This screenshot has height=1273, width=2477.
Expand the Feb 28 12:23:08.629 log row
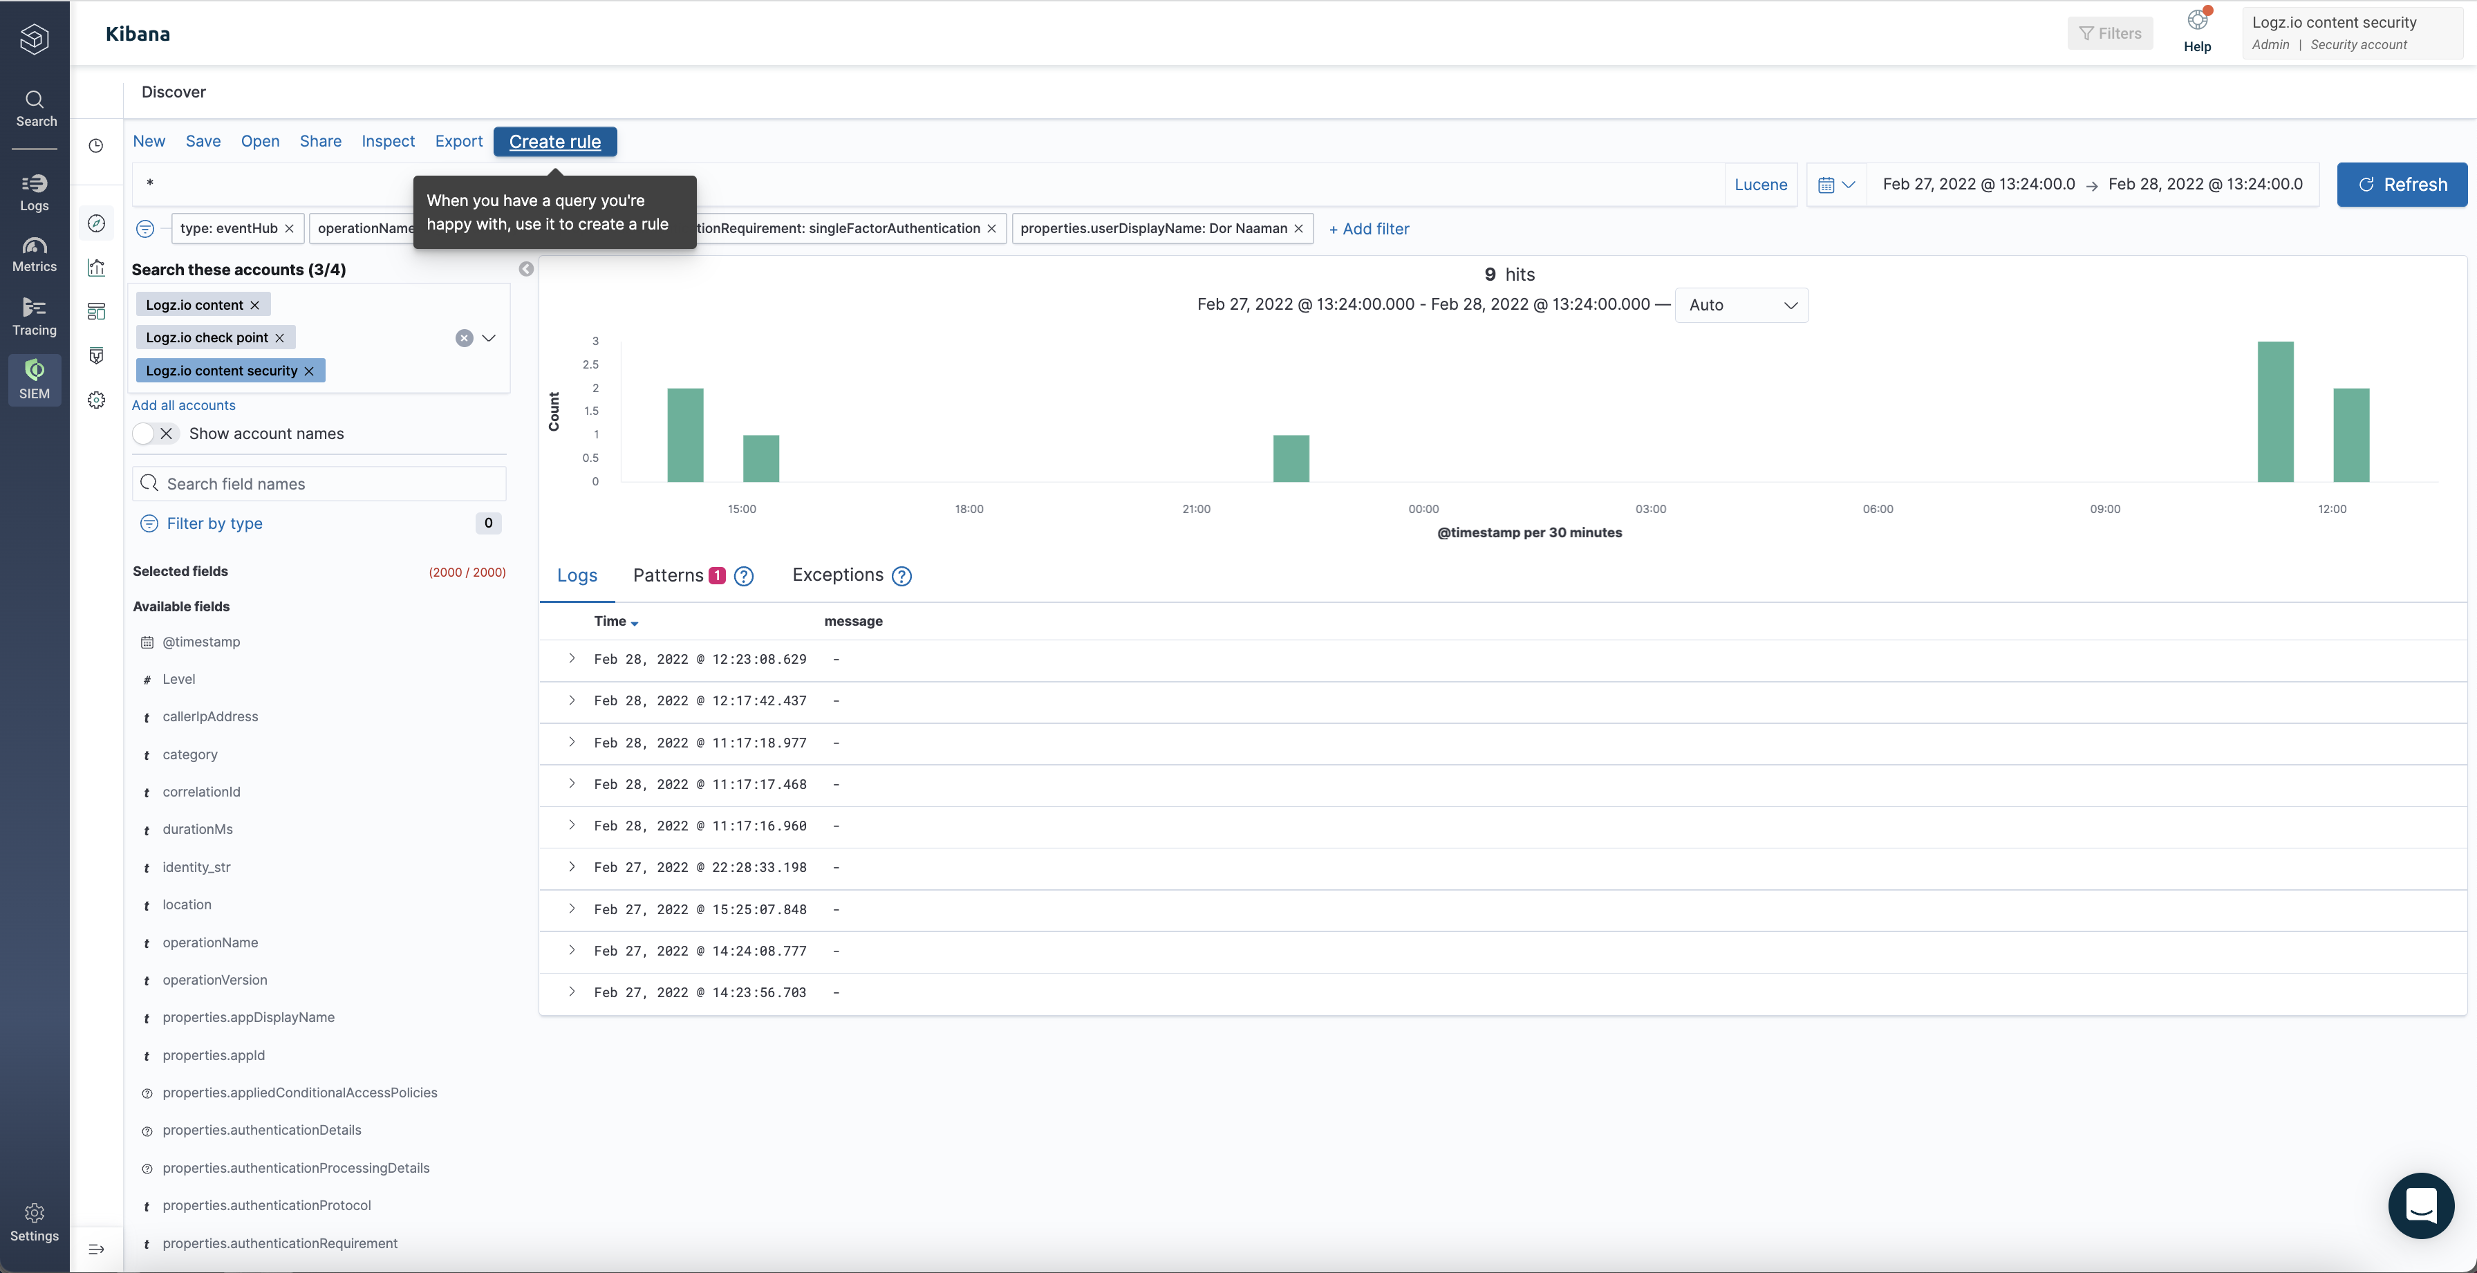click(572, 658)
